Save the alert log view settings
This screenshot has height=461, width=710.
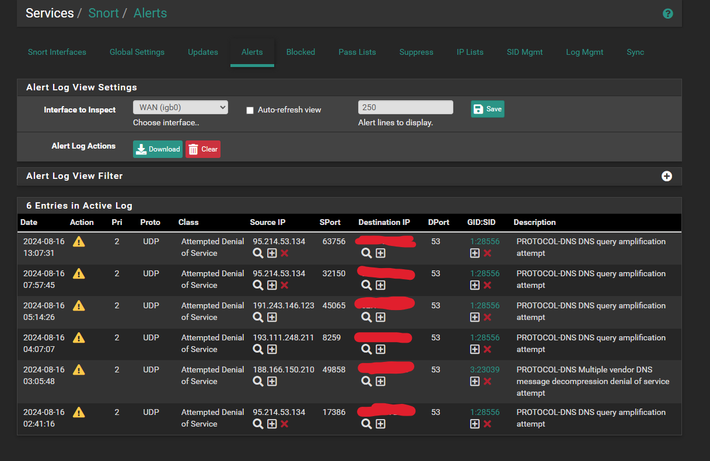tap(488, 109)
